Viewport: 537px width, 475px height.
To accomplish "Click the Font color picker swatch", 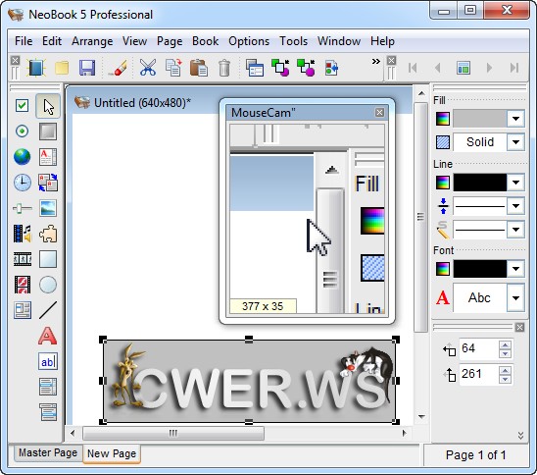I will click(x=443, y=269).
